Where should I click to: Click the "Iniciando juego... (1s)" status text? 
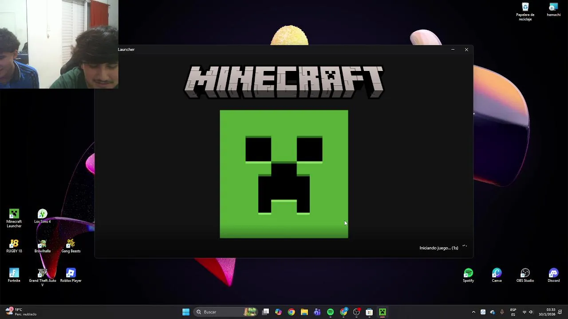[439, 248]
